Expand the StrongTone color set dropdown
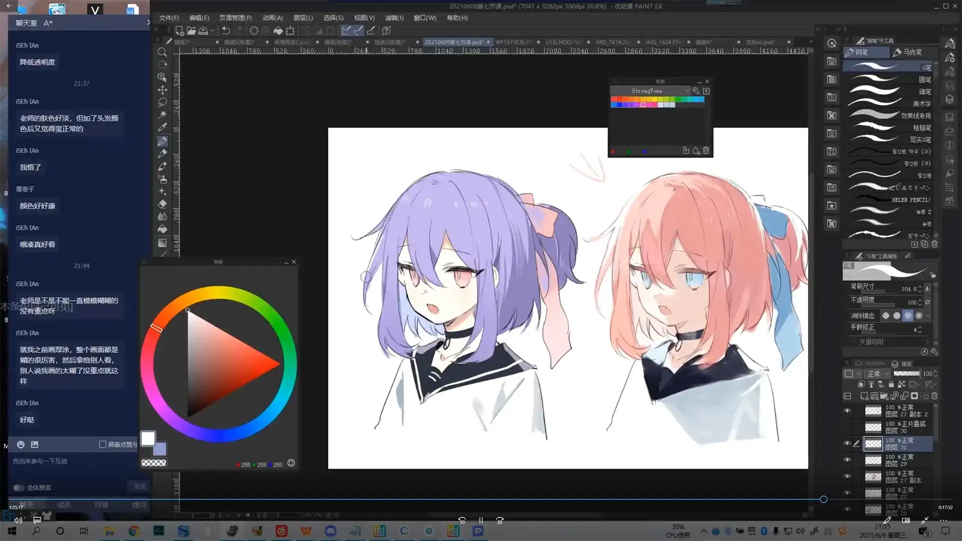 point(687,91)
